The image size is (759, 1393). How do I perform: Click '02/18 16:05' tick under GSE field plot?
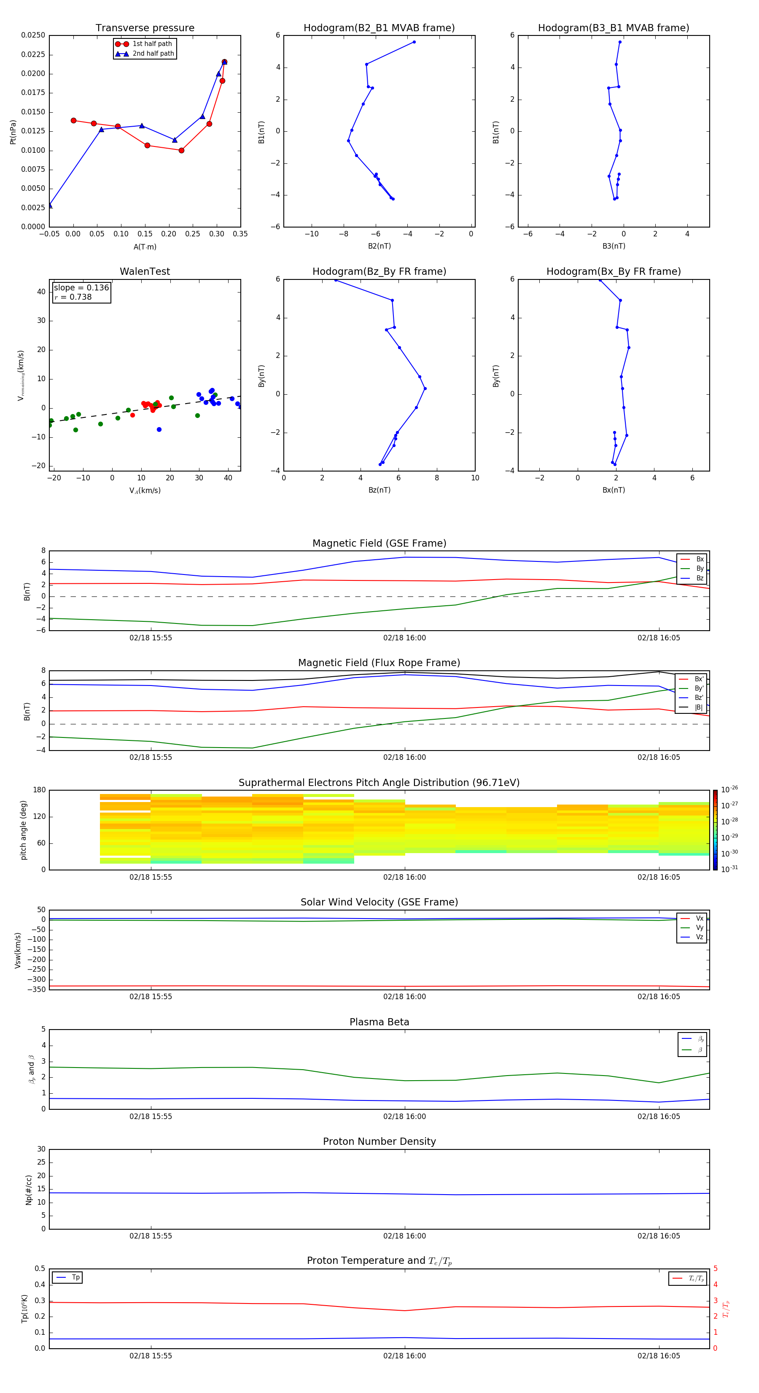[x=659, y=637]
